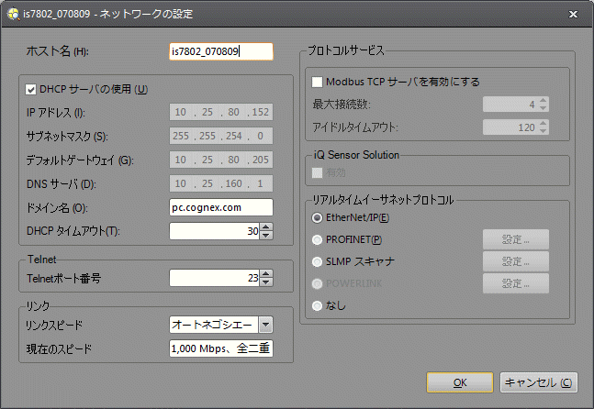Click into the ホスト名 text field
The width and height of the screenshot is (594, 409).
coord(221,51)
